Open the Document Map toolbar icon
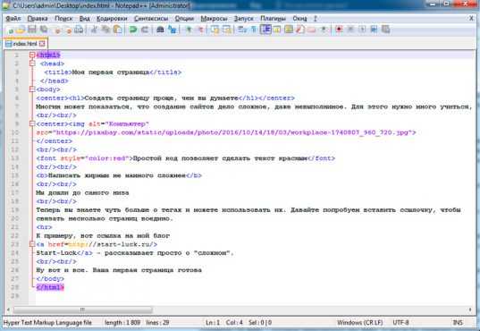This screenshot has height=331, width=480. [289, 30]
